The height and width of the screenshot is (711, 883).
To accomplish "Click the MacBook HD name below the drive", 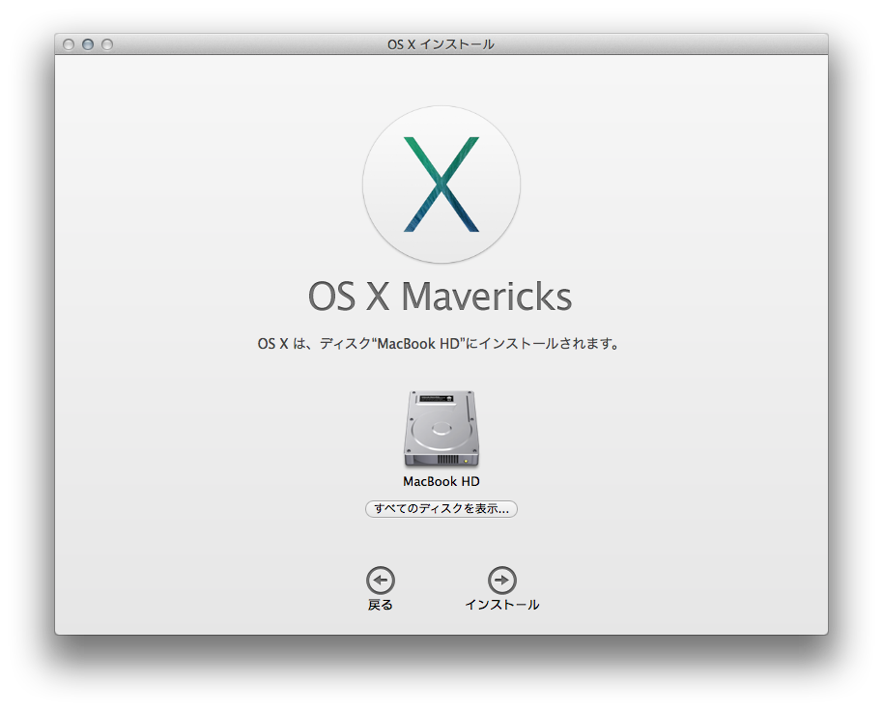I will [441, 481].
